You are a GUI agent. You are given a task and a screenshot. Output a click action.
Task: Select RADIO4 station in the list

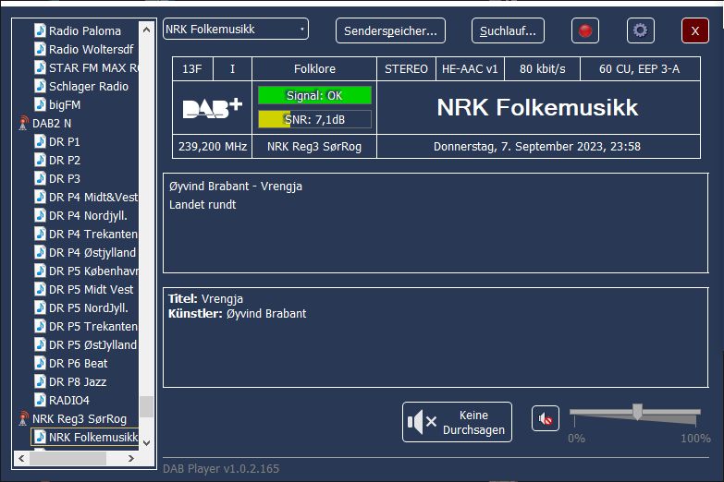(x=69, y=401)
